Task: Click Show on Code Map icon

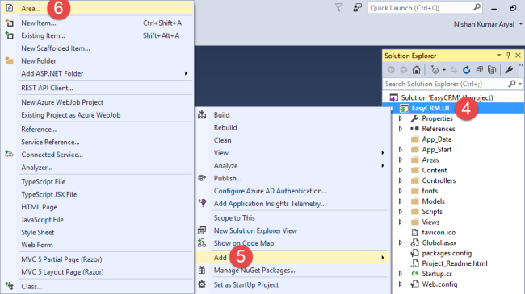Action: 202,243
